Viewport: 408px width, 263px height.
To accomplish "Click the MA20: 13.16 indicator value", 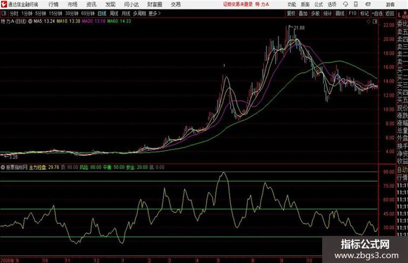I will click(x=94, y=21).
